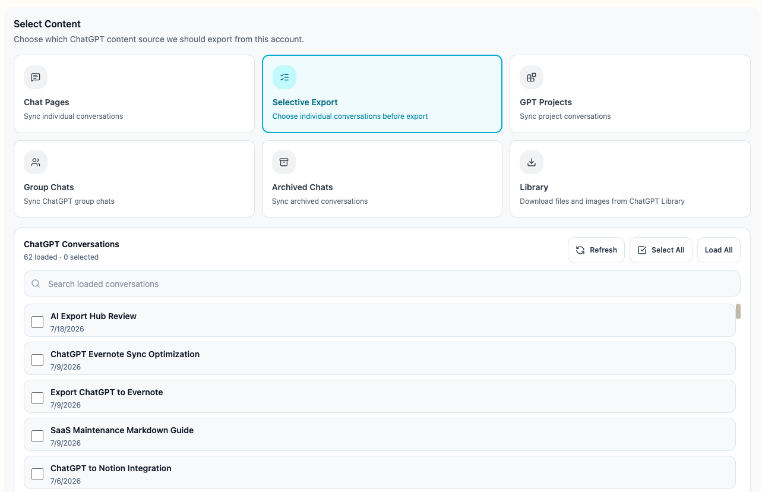Click the Select Content heading

(47, 24)
